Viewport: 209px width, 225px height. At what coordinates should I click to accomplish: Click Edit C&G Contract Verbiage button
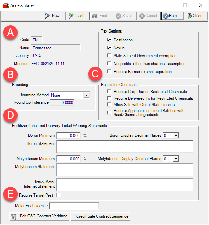coord(39,216)
